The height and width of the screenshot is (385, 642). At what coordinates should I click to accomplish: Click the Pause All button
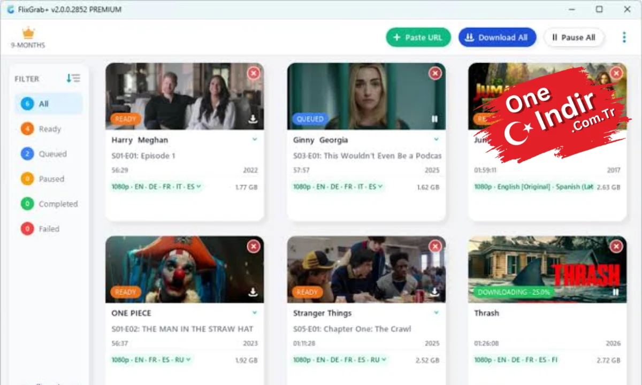[574, 37]
